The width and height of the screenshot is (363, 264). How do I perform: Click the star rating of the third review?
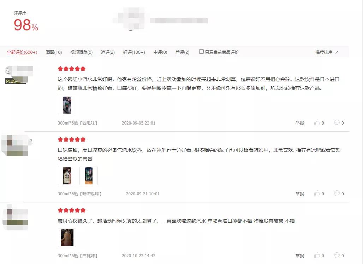(x=72, y=211)
